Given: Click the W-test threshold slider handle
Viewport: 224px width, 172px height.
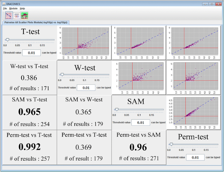Looking at the screenshot, I should [62, 75].
